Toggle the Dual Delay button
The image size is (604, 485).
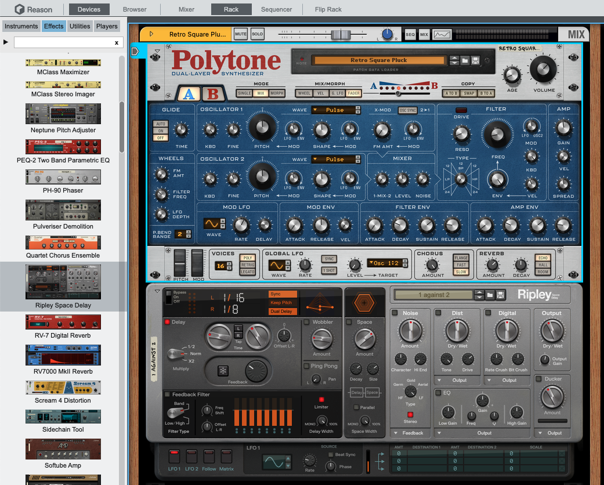(283, 312)
